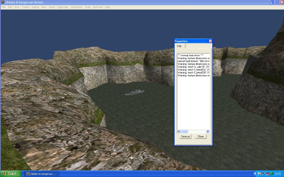Open the BSP-tree menu
Image resolution: width=284 pixels, height=177 pixels.
pyautogui.click(x=98, y=7)
